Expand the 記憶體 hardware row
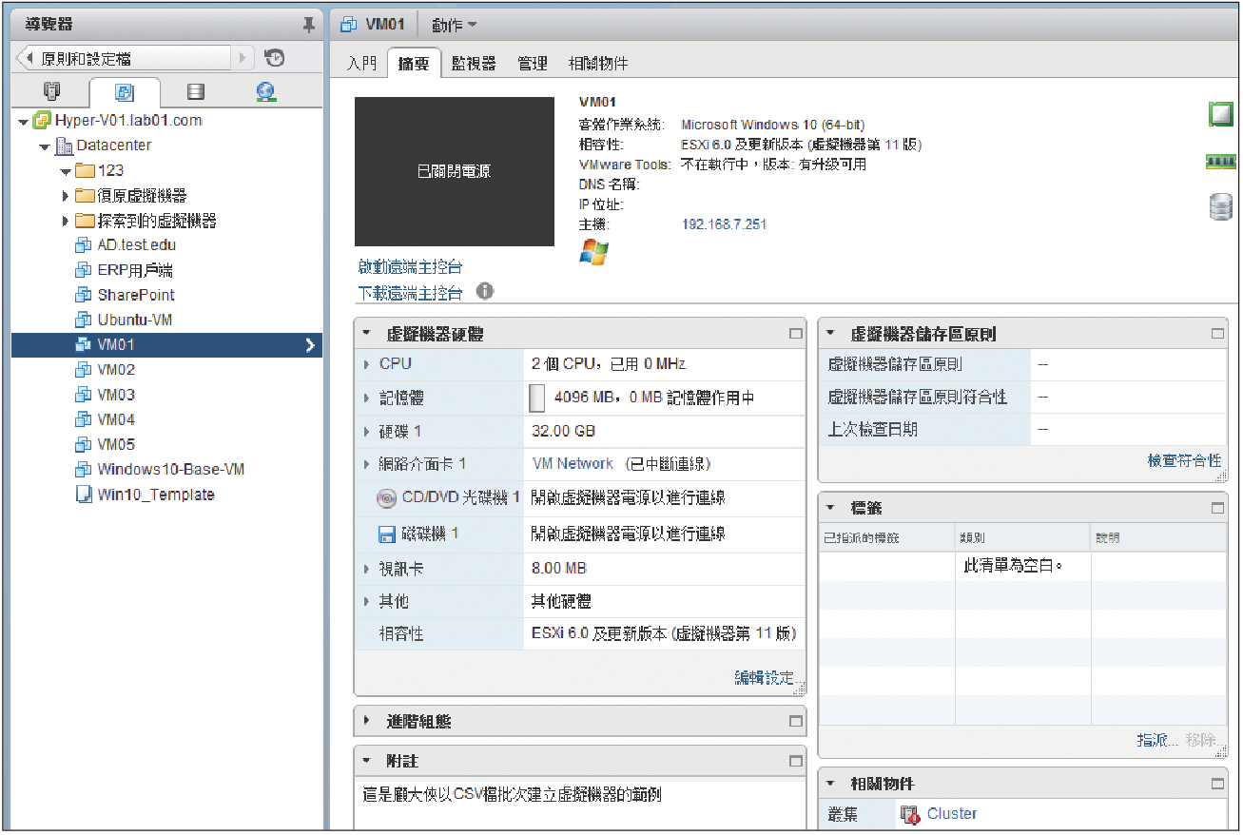The width and height of the screenshot is (1243, 835). tap(366, 398)
